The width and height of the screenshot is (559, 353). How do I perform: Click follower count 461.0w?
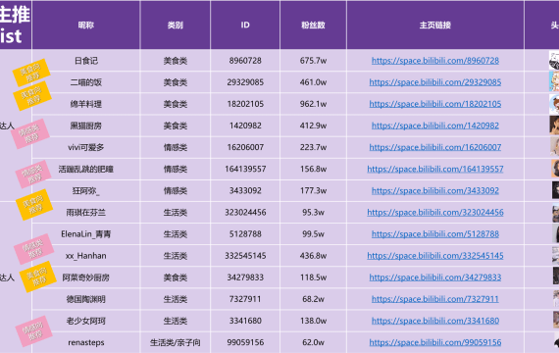313,82
